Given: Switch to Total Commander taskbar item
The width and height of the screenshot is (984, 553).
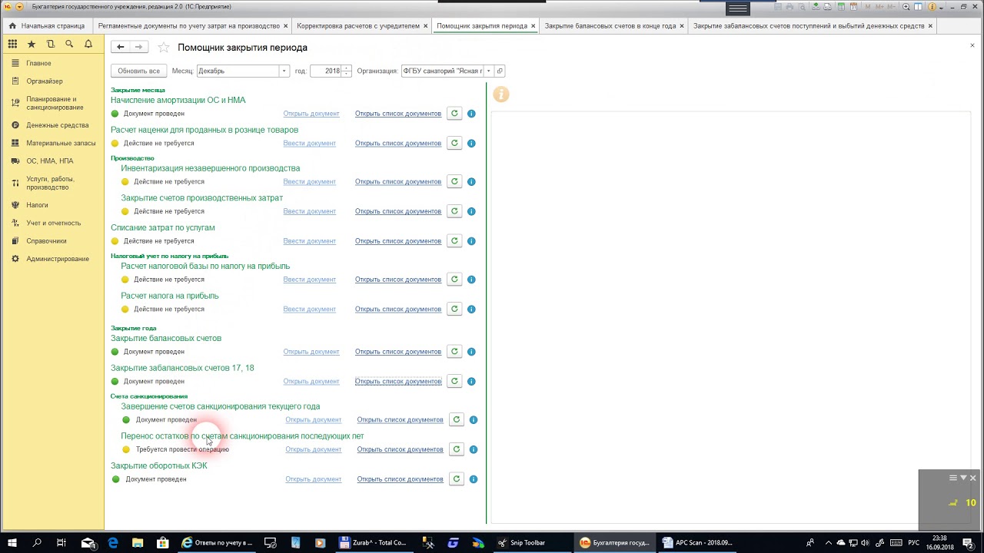Looking at the screenshot, I should pyautogui.click(x=374, y=542).
